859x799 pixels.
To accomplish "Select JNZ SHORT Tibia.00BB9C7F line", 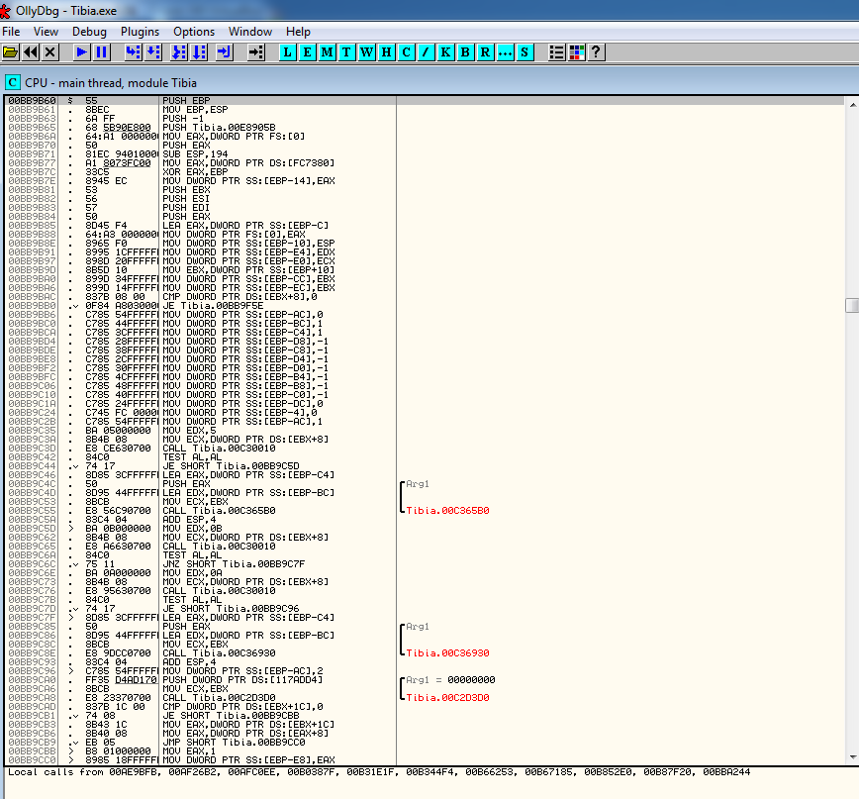I will (234, 564).
